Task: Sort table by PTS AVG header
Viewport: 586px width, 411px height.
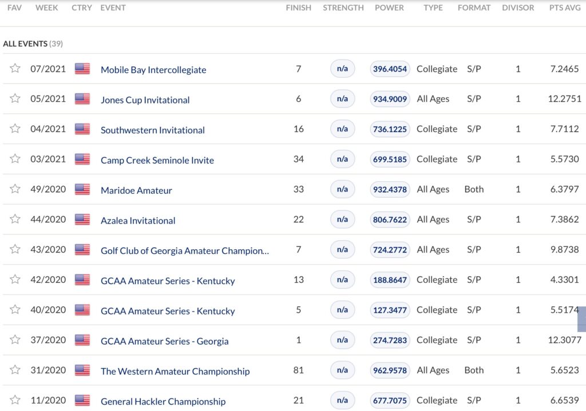Action: pos(565,8)
